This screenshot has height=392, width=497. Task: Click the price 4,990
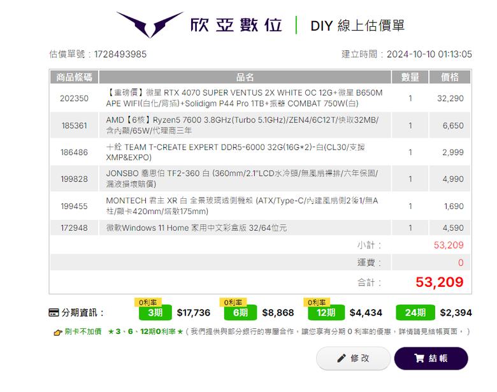pos(453,179)
